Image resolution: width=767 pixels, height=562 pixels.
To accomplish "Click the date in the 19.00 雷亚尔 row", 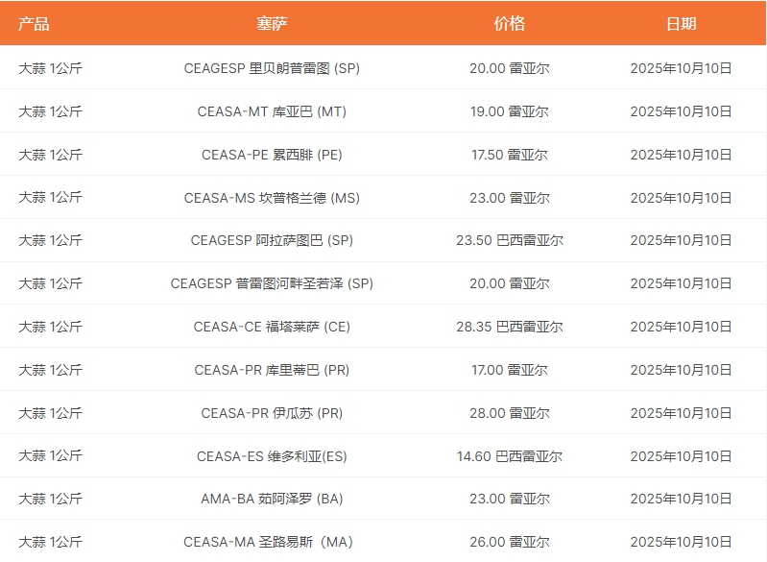I will point(681,111).
